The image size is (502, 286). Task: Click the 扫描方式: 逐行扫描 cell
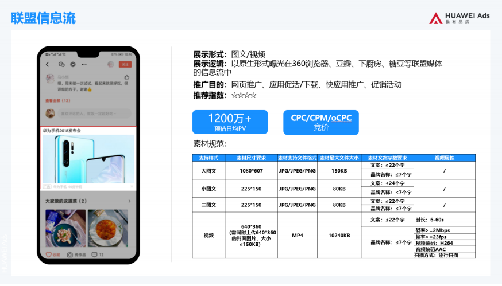point(445,255)
